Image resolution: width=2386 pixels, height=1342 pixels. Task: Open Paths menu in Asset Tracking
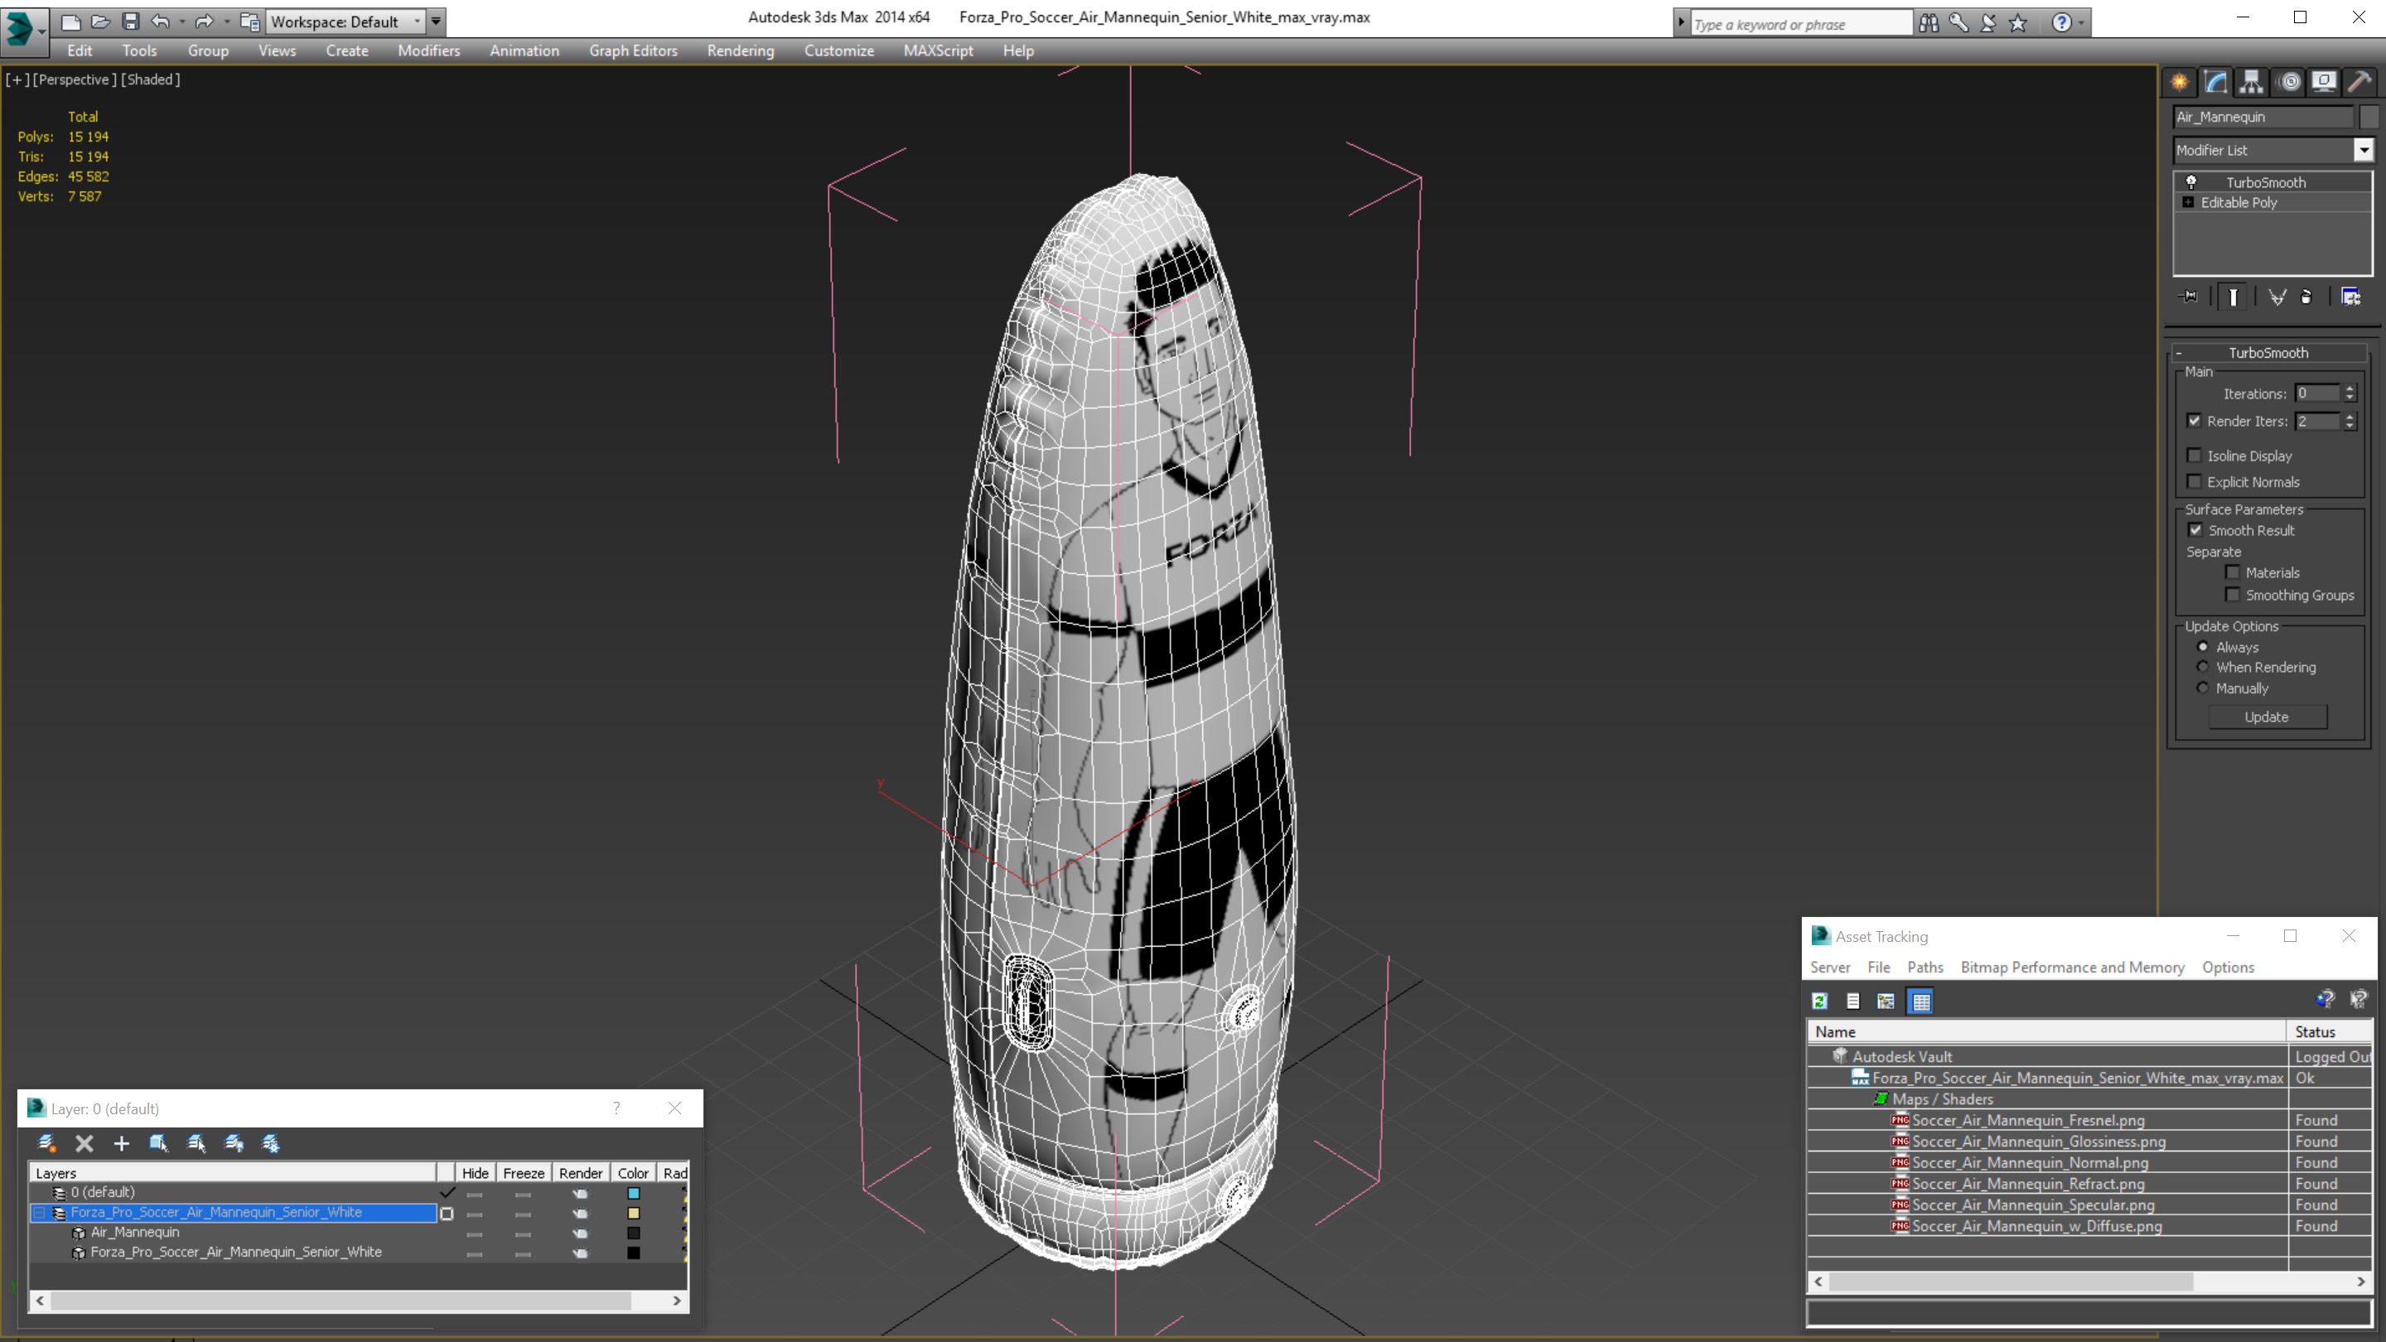click(x=1925, y=967)
